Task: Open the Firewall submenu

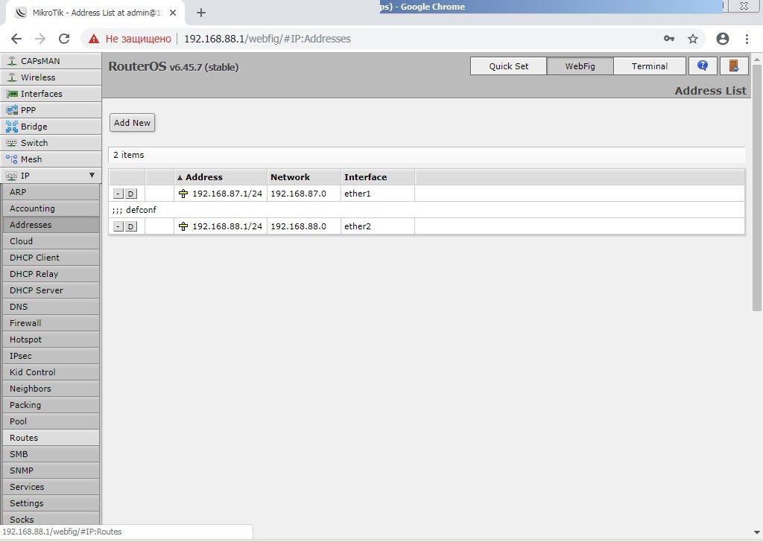Action: click(51, 323)
